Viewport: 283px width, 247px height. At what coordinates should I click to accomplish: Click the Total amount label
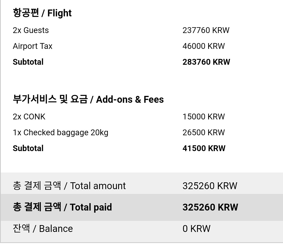[69, 186]
